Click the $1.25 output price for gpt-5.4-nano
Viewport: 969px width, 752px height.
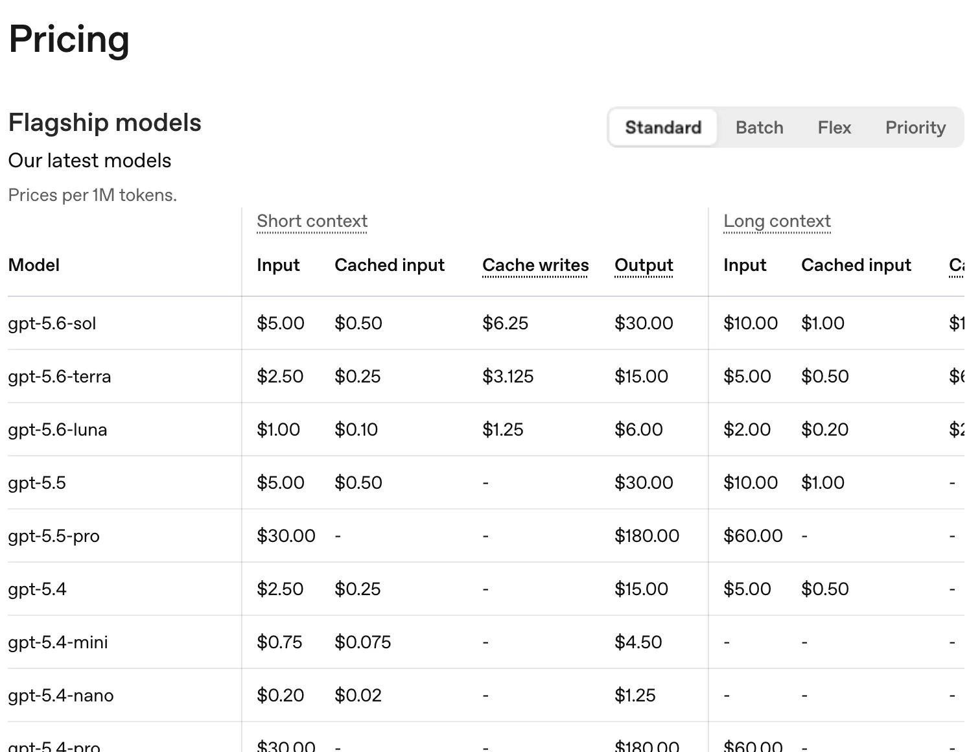(635, 695)
